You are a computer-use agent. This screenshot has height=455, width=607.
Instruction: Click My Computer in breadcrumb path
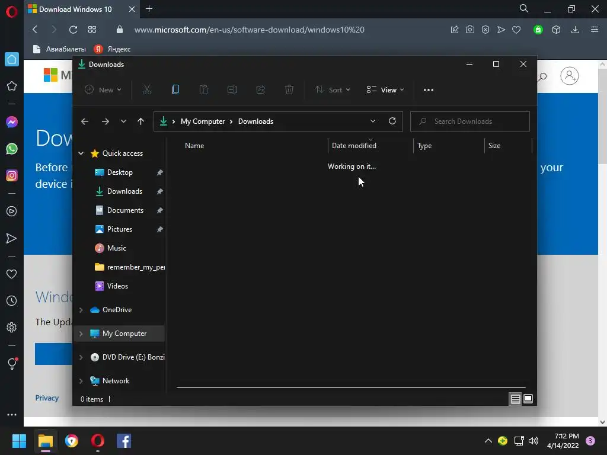203,121
